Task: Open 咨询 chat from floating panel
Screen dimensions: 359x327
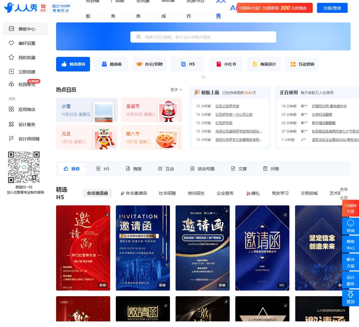Action: (x=351, y=226)
